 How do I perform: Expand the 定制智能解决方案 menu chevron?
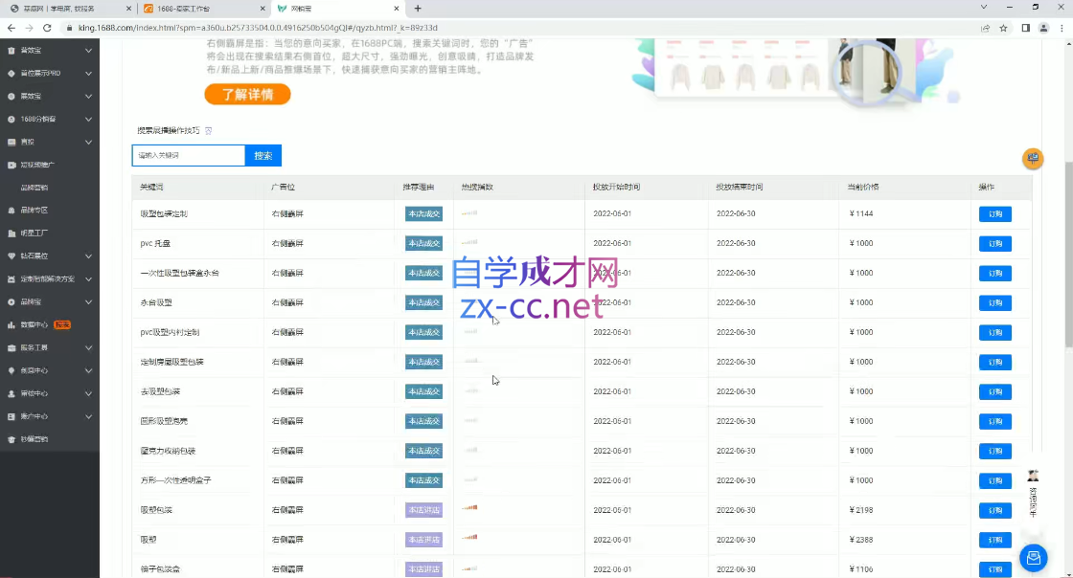(88, 279)
